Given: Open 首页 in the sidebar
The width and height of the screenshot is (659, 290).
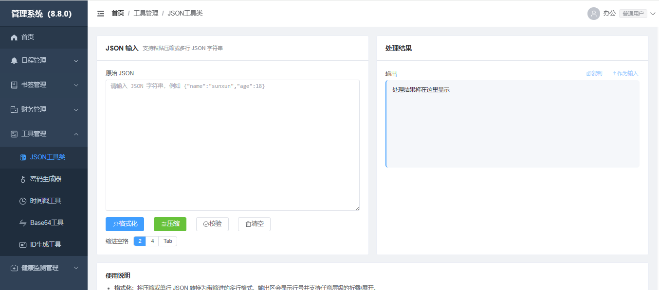Looking at the screenshot, I should point(44,37).
